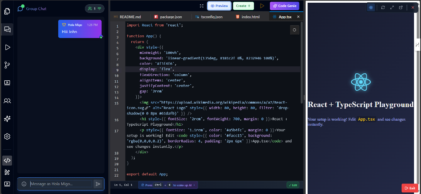Open the Files explorer in the sidebar
Viewport: 421px width, 194px height.
point(7,11)
